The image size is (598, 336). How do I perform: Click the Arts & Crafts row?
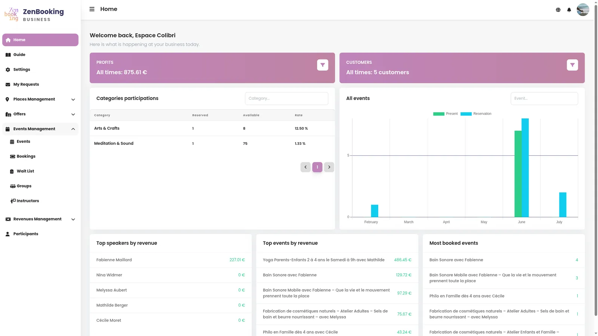(212, 128)
